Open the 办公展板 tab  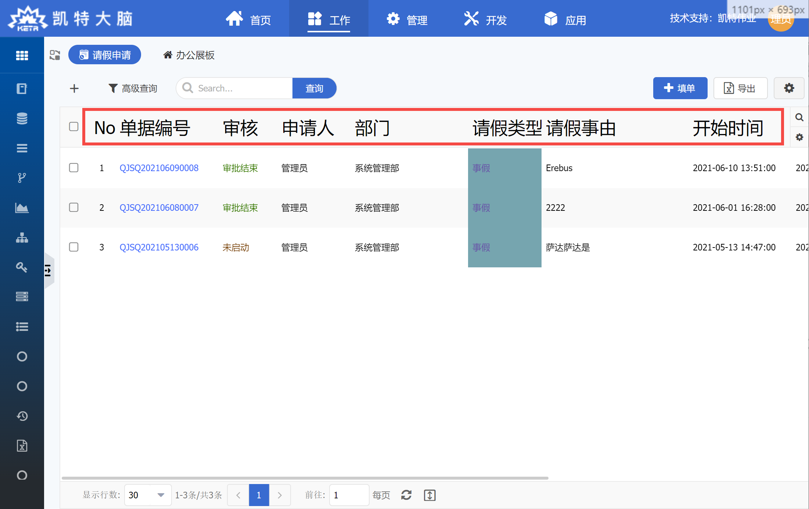pyautogui.click(x=189, y=55)
